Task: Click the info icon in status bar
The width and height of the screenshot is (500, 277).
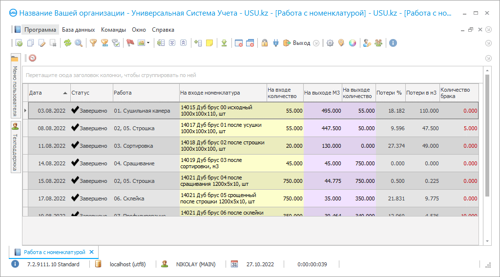Action: point(15,264)
